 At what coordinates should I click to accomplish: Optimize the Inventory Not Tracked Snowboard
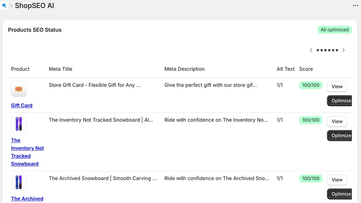click(340, 136)
